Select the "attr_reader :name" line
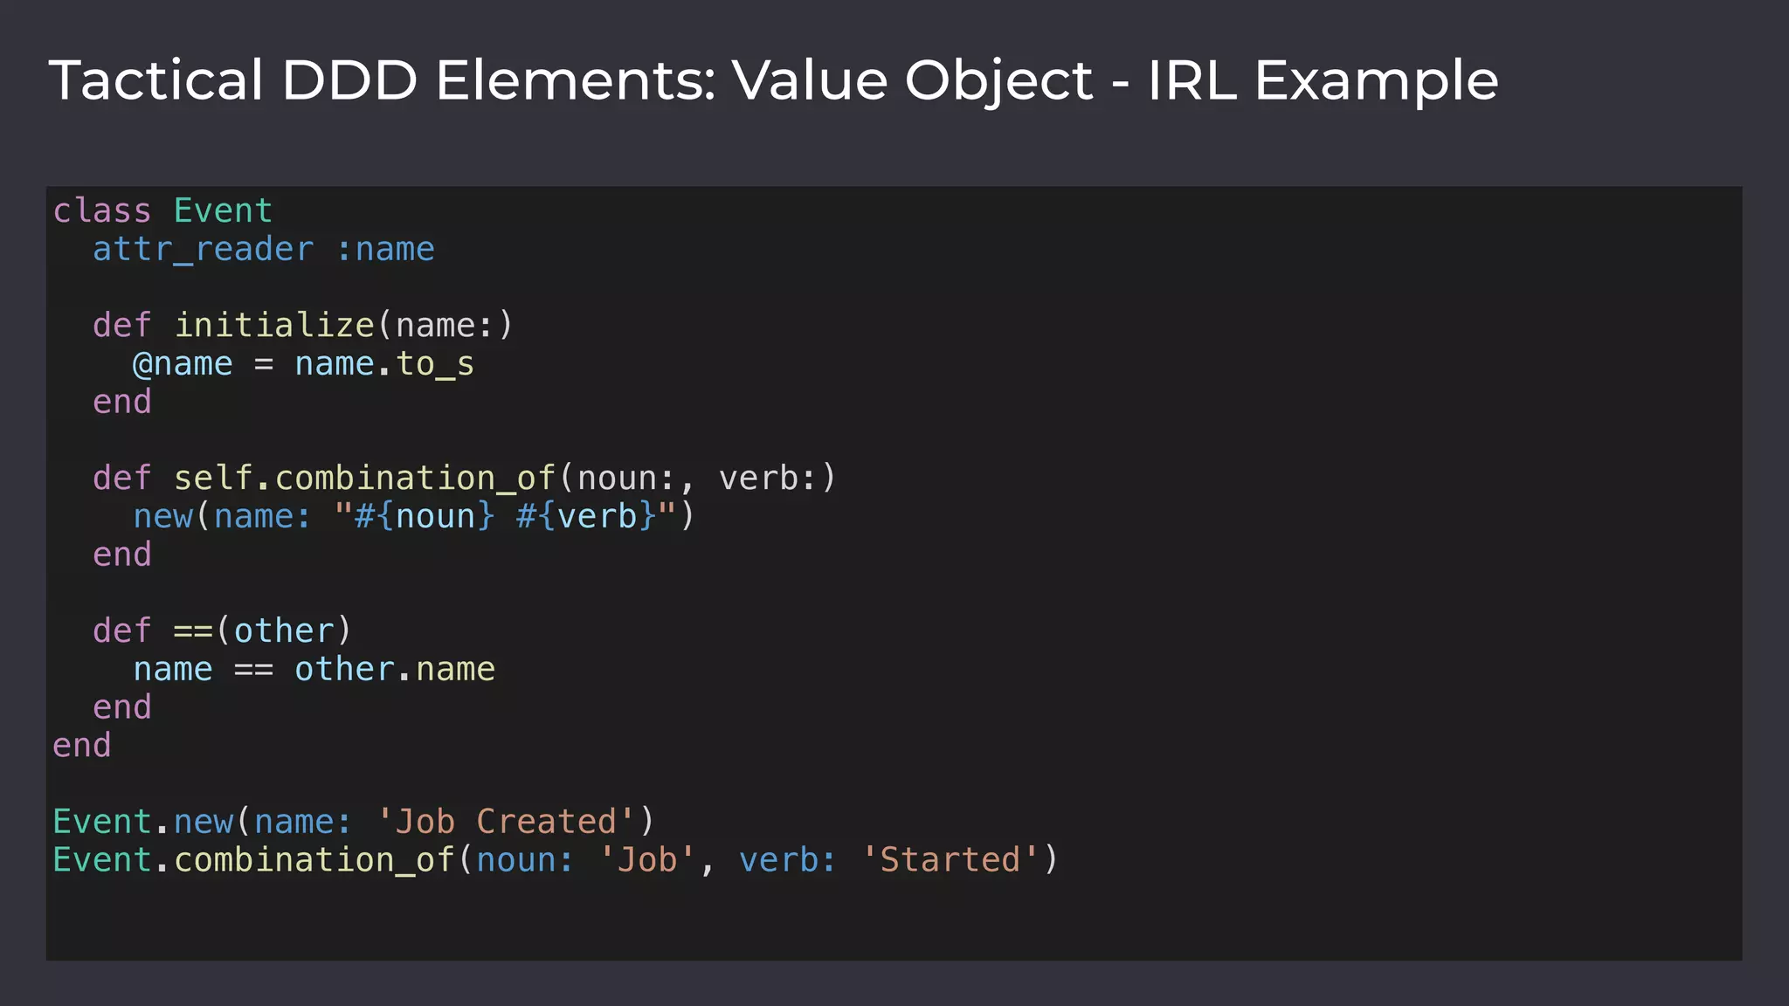The height and width of the screenshot is (1006, 1789). point(264,250)
